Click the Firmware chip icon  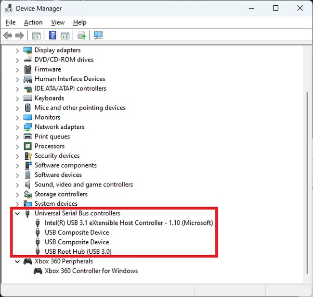28,69
